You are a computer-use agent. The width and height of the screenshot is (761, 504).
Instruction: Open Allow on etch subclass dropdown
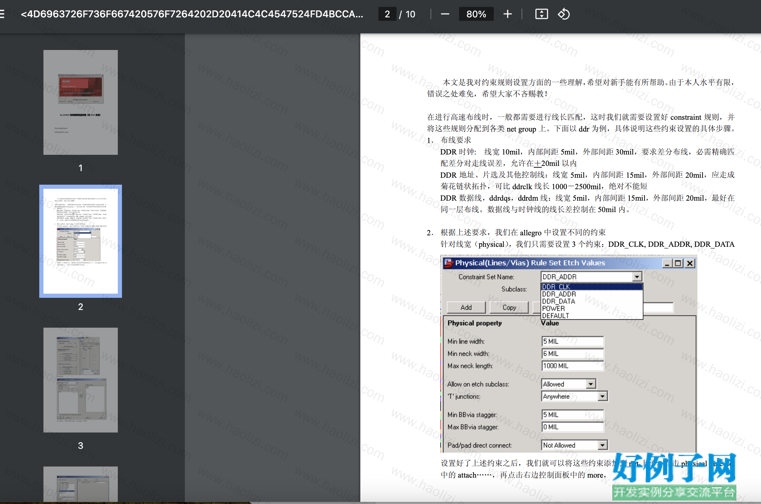[x=591, y=384]
